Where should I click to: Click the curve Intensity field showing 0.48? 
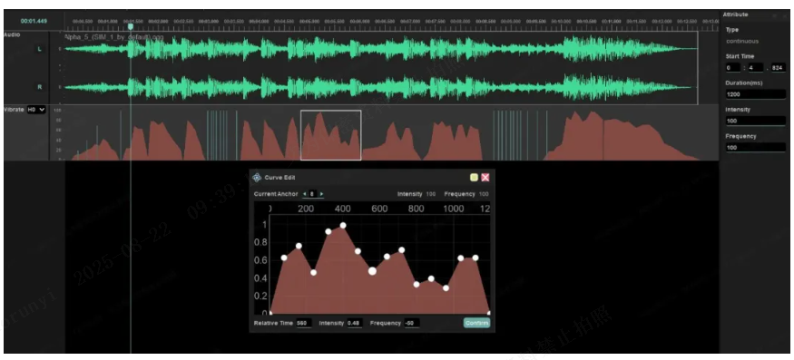point(355,323)
